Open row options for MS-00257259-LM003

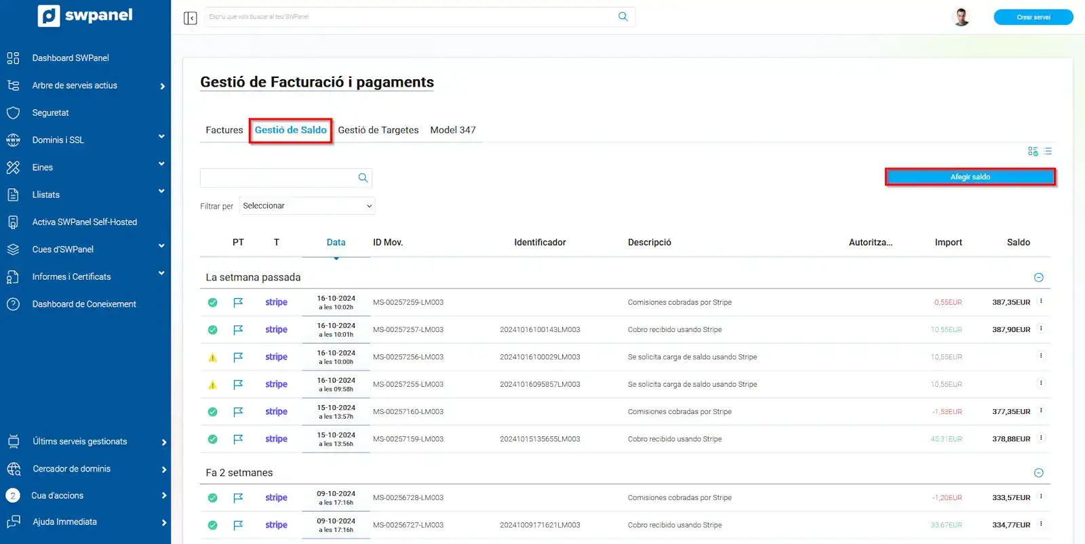point(1041,301)
